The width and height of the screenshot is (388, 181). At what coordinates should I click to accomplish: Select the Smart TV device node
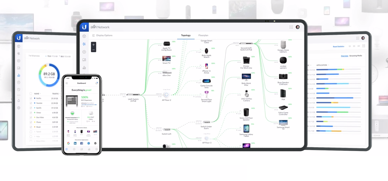point(167,60)
